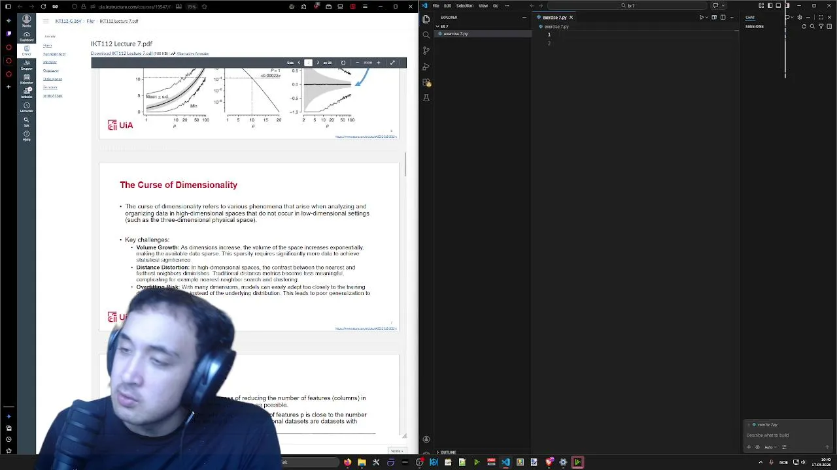
Task: Open VS Code Explorer view icon
Action: click(x=426, y=19)
